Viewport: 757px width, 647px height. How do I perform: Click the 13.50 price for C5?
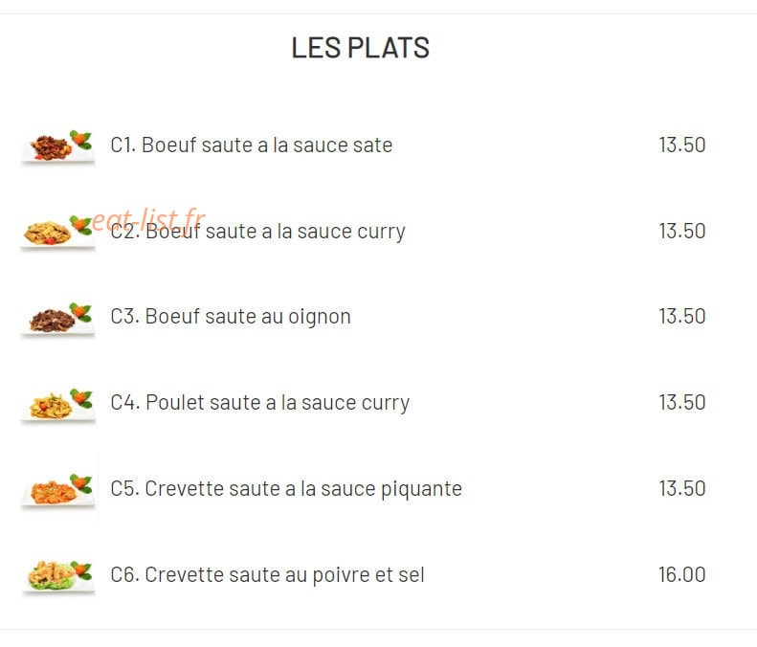682,488
